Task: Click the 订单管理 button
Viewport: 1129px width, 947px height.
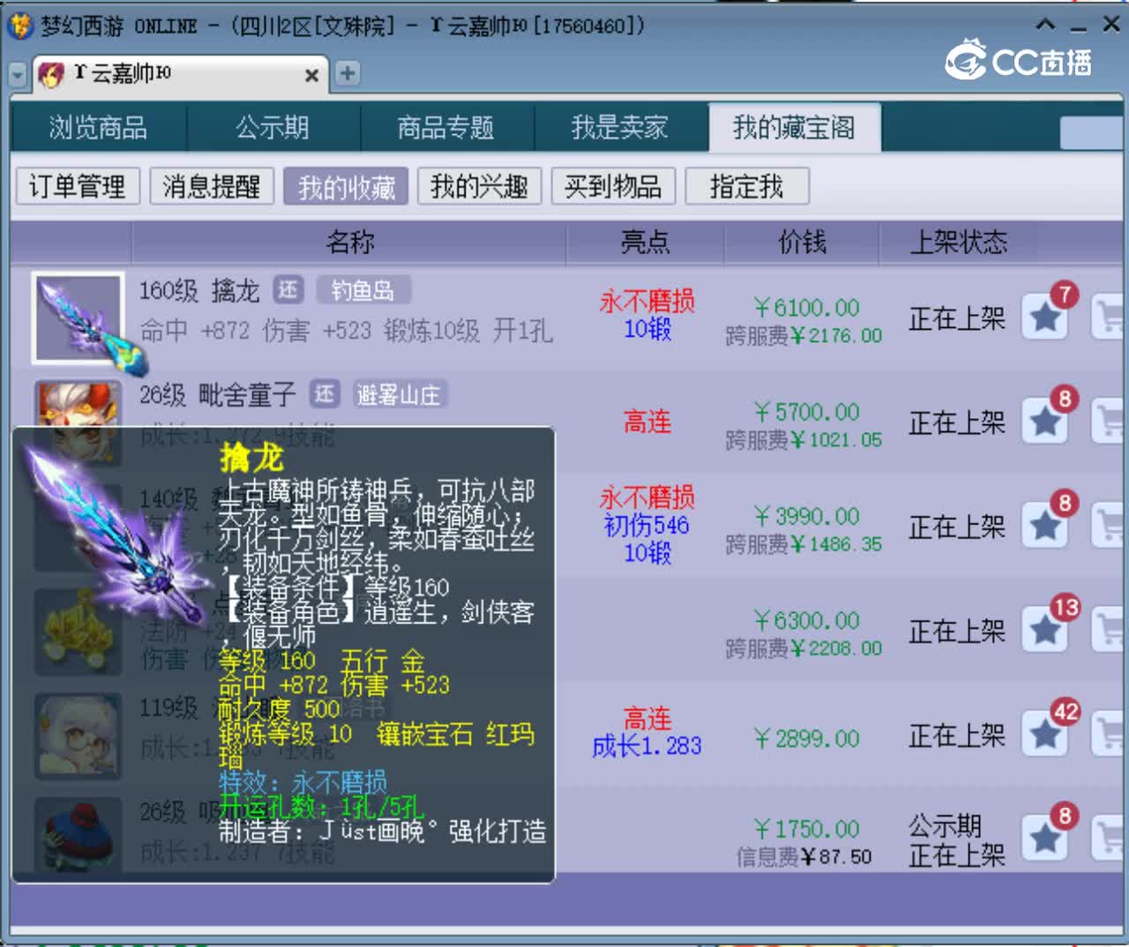Action: 78,186
